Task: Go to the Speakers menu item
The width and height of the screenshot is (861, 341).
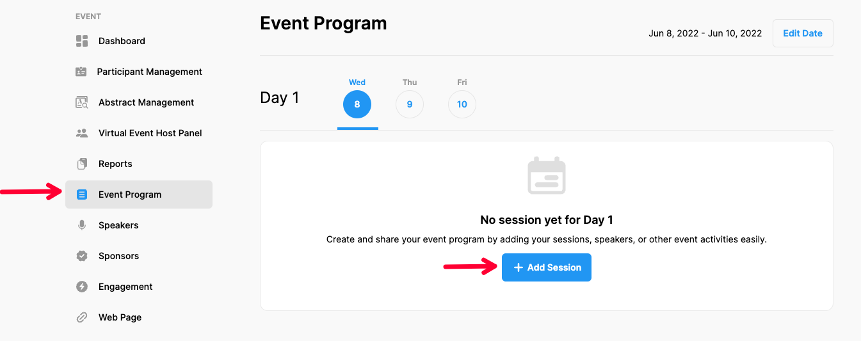Action: click(118, 225)
